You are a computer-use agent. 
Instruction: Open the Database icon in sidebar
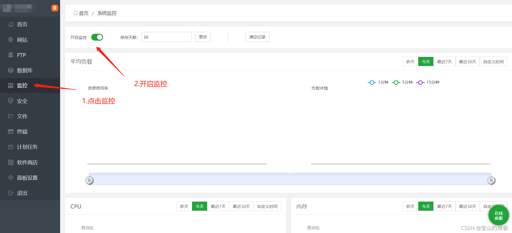click(x=11, y=70)
